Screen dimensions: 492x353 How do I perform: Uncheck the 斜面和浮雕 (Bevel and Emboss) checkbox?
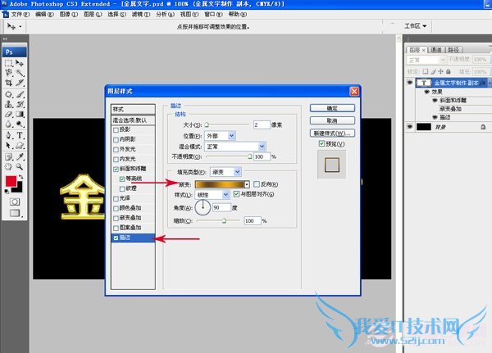(x=116, y=169)
